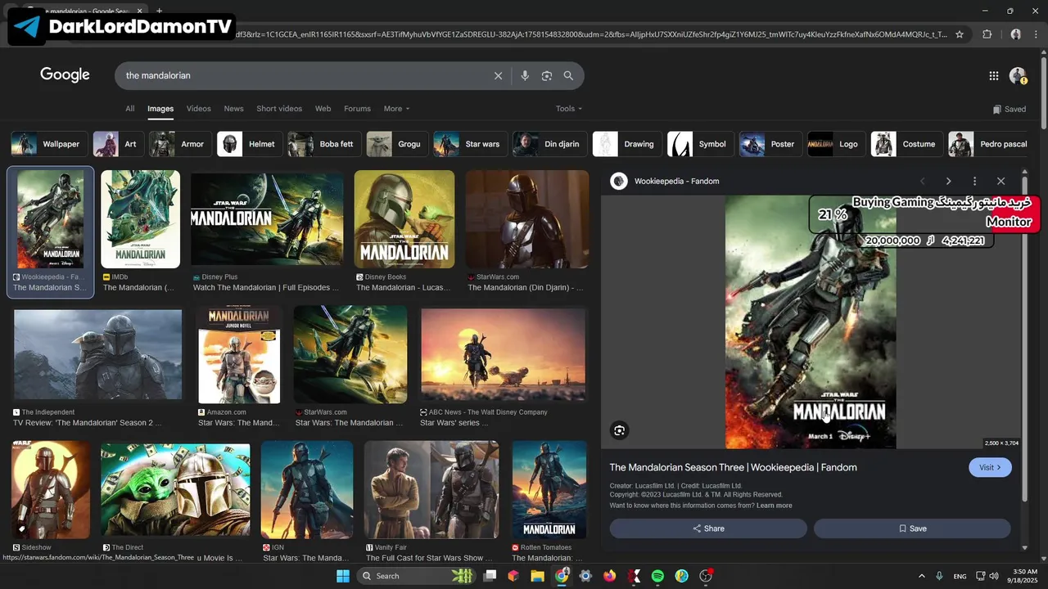Open the More search categories dropdown
This screenshot has height=589, width=1048.
396,109
